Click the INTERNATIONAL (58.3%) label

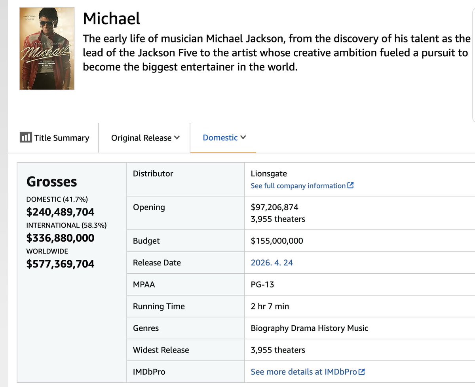66,225
